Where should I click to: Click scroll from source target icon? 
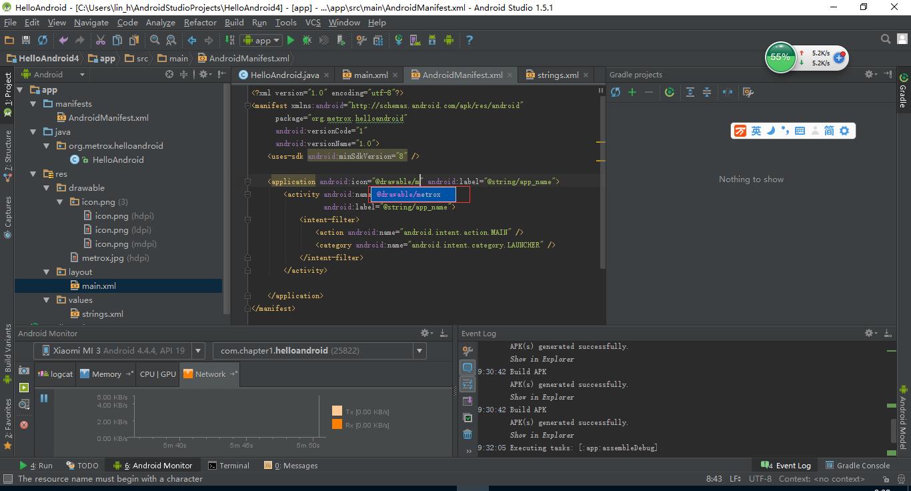[169, 75]
